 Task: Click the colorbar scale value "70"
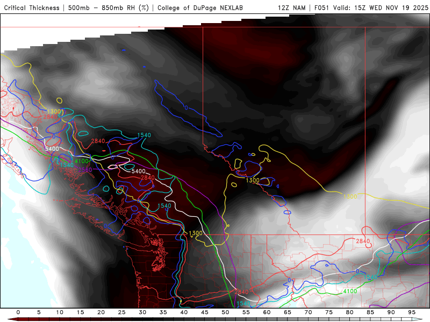pyautogui.click(x=308, y=312)
